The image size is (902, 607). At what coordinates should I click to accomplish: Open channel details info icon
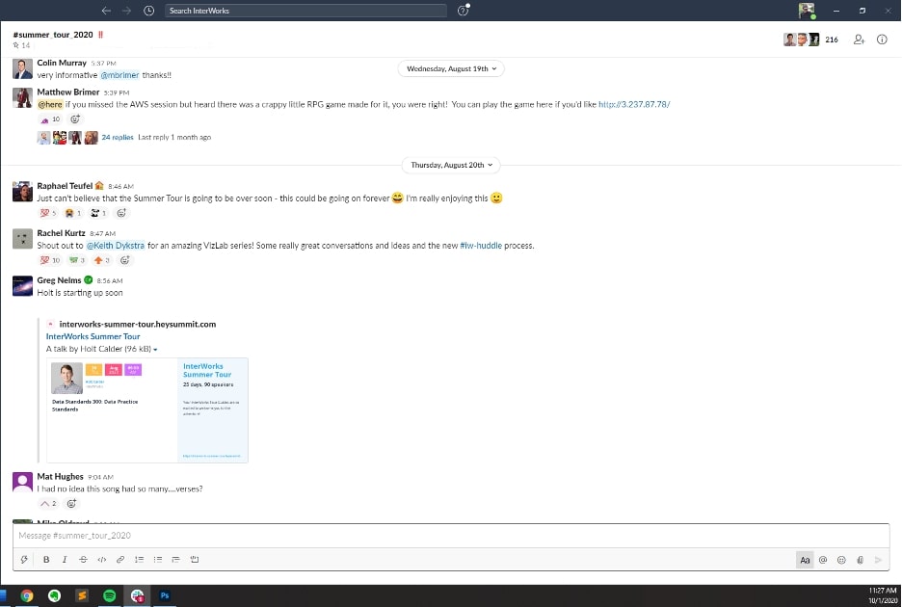pyautogui.click(x=882, y=40)
